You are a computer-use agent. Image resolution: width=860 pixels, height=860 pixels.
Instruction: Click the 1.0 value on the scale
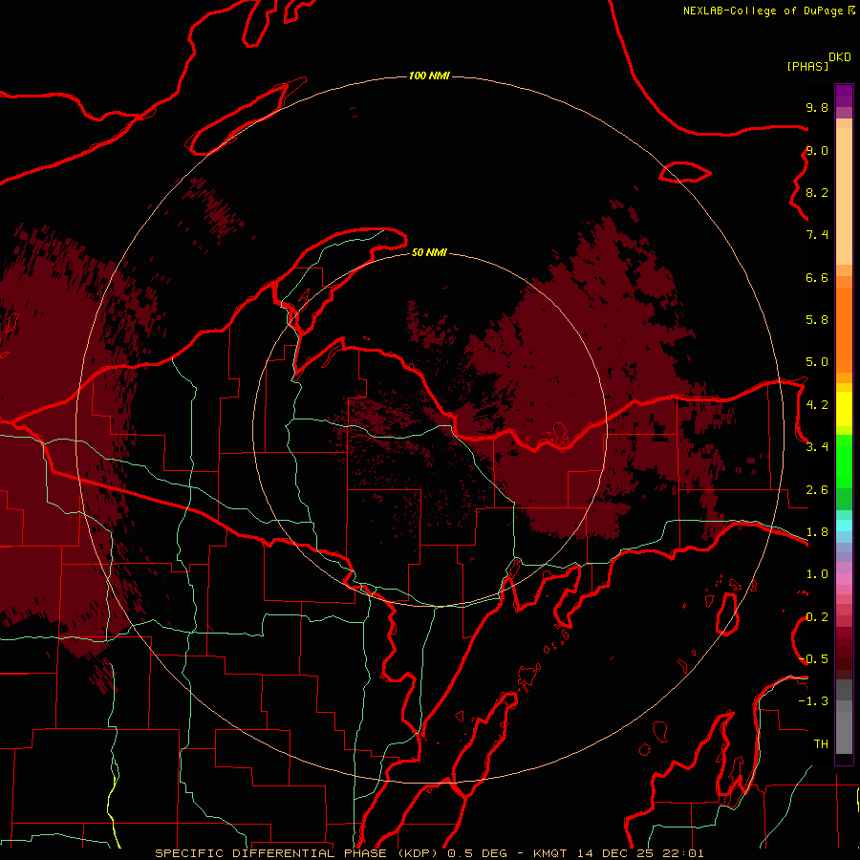point(817,574)
